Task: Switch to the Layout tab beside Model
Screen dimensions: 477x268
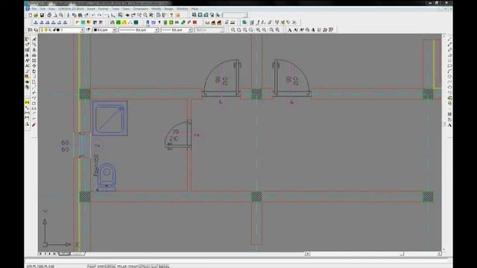Action: pyautogui.click(x=78, y=253)
